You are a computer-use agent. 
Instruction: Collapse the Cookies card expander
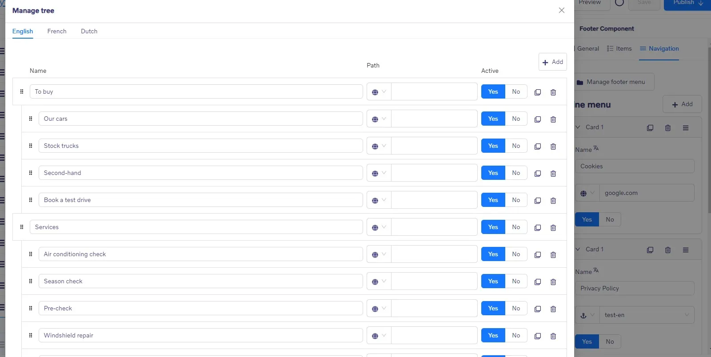[578, 127]
